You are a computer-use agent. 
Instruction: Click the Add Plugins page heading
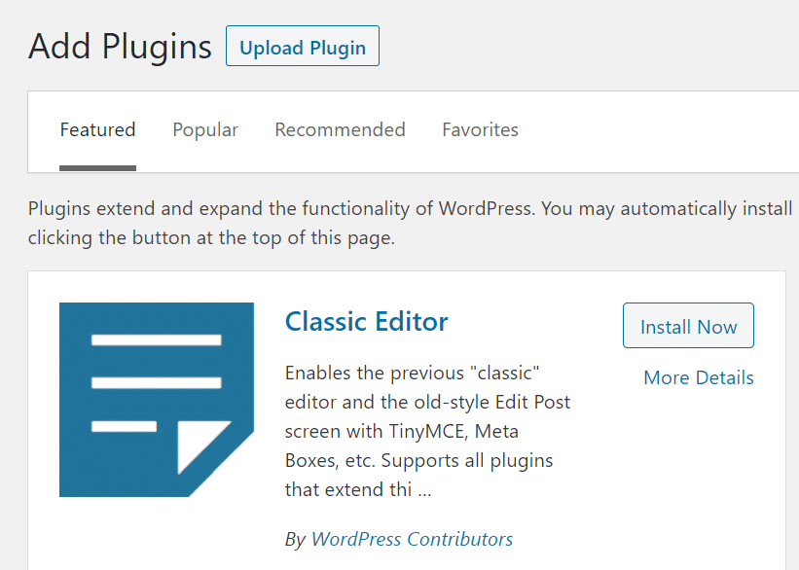click(119, 46)
